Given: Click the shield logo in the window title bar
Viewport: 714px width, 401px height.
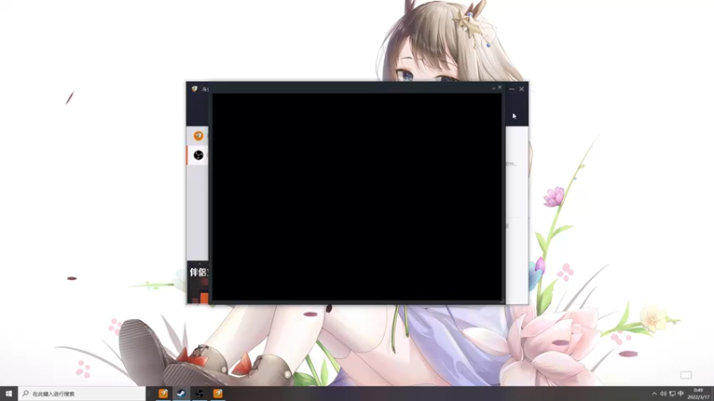Looking at the screenshot, I should (x=195, y=88).
